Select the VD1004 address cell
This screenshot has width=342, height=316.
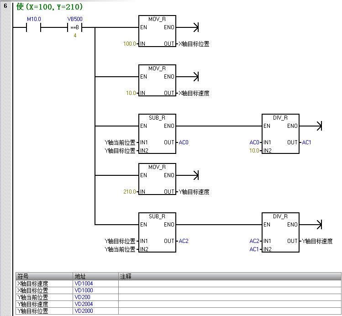click(84, 284)
